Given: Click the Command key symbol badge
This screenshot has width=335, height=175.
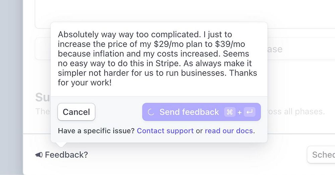Looking at the screenshot, I should point(229,112).
